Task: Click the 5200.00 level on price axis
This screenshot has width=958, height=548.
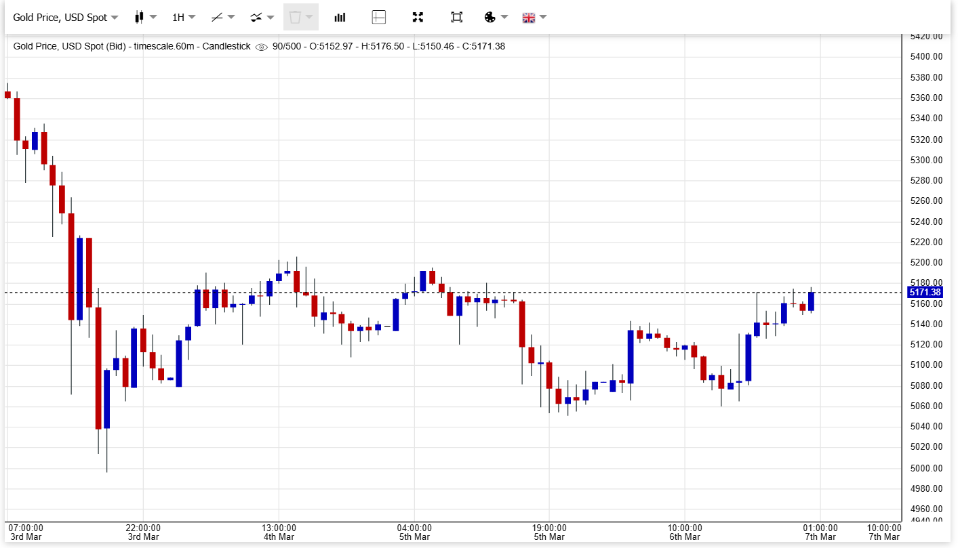Action: 926,262
